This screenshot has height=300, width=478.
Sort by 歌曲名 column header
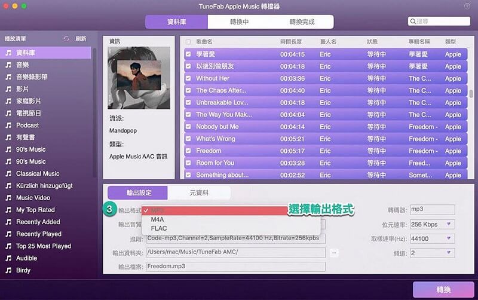point(204,42)
